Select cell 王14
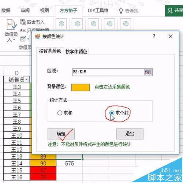This screenshot has width=183, height=183. (x=17, y=163)
